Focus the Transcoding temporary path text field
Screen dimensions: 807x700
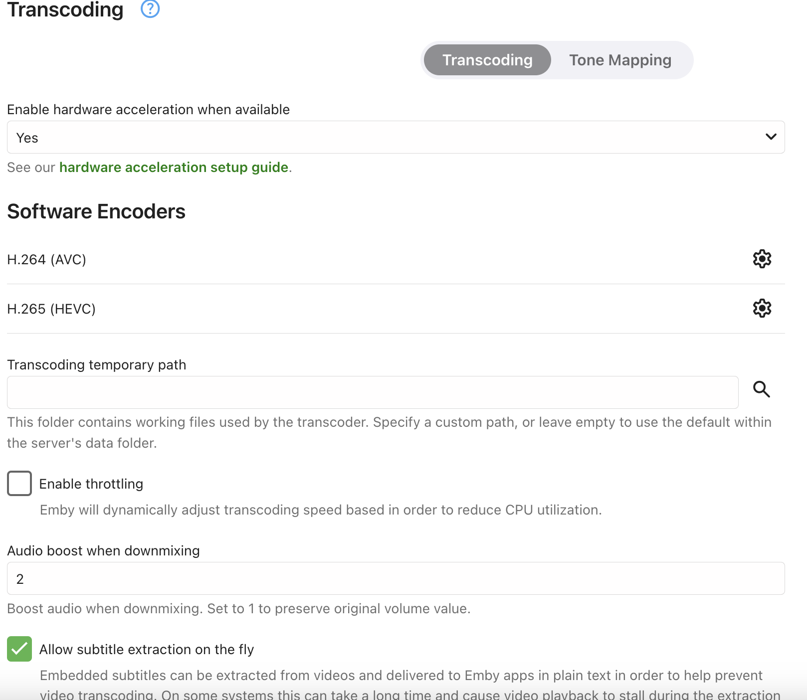coord(372,393)
